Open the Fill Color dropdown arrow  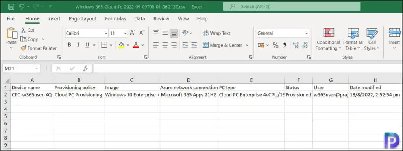128,45
